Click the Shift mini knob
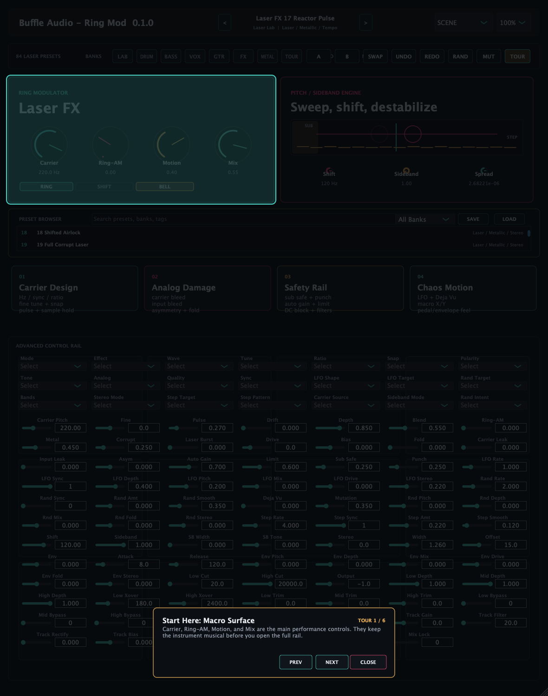The height and width of the screenshot is (696, 548). tap(329, 170)
